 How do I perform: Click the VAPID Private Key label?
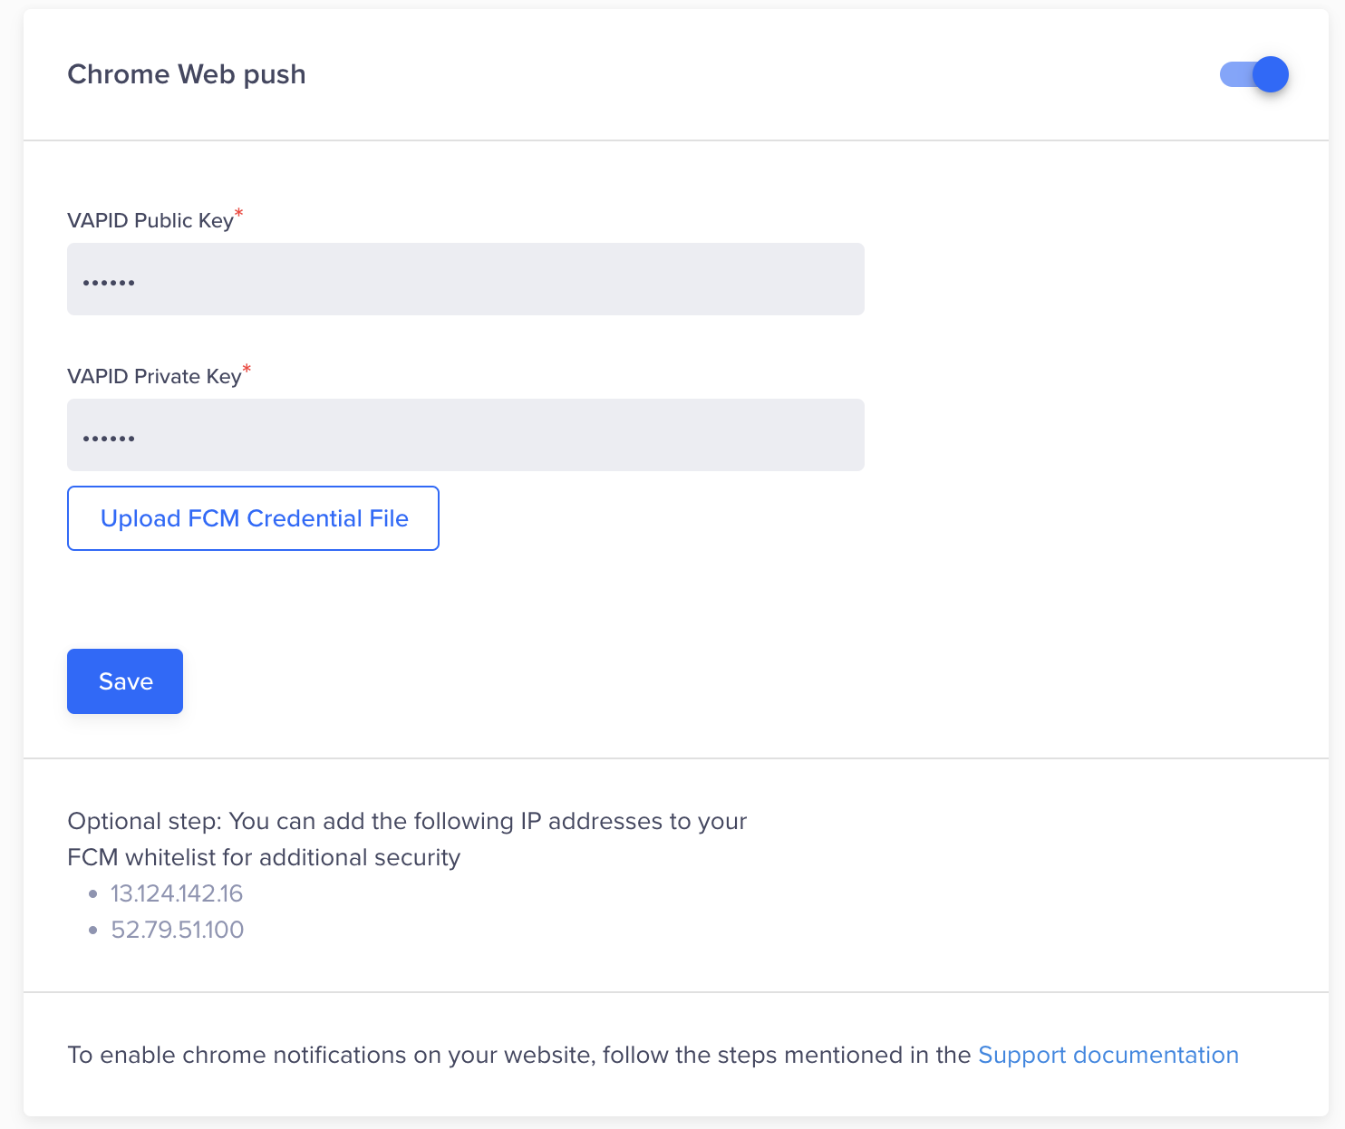(x=154, y=376)
